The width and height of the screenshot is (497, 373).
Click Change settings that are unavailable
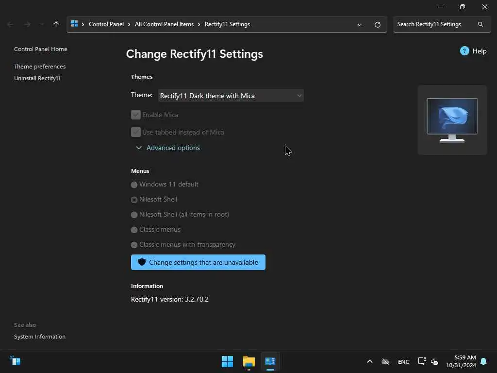pos(198,262)
